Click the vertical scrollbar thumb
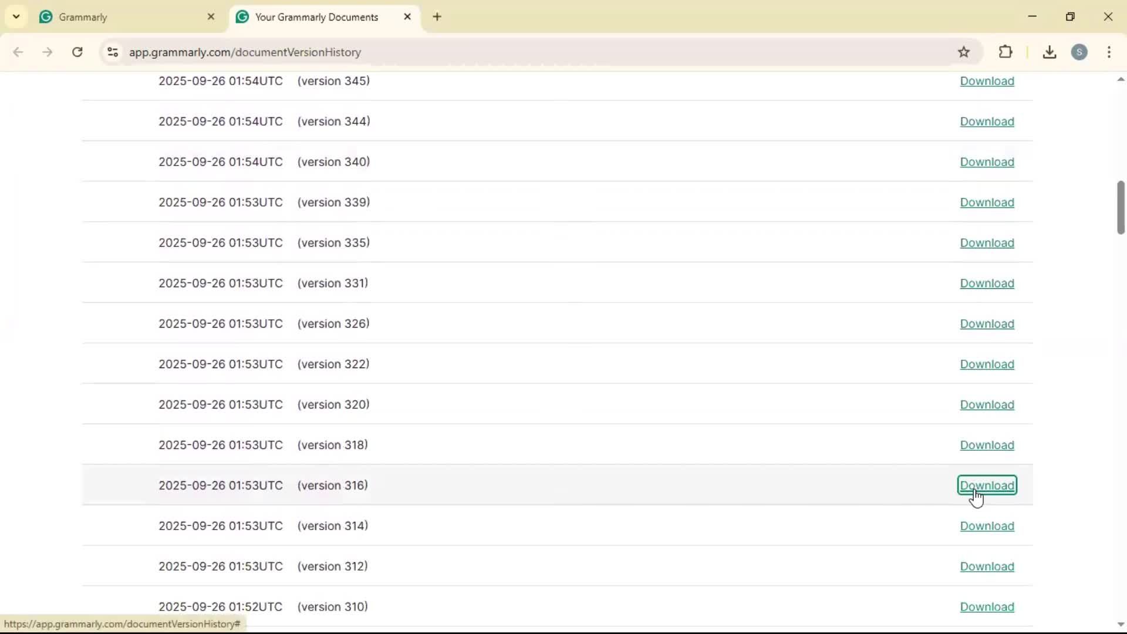The height and width of the screenshot is (634, 1127). point(1121,207)
